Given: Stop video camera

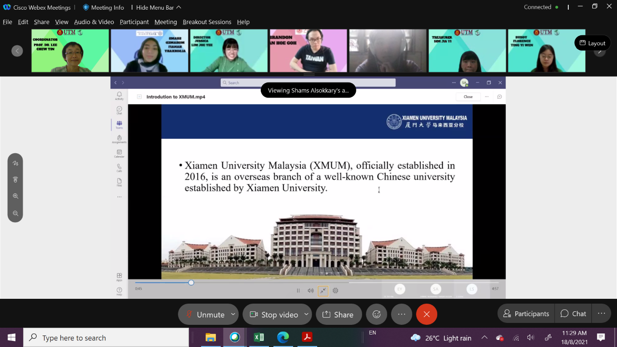Looking at the screenshot, I should point(274,314).
